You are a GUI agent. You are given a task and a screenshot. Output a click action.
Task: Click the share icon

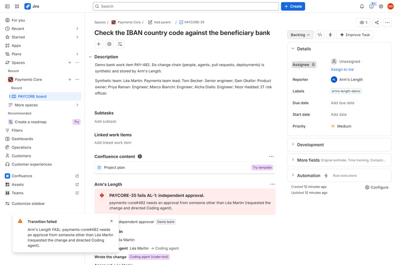pyautogui.click(x=377, y=22)
